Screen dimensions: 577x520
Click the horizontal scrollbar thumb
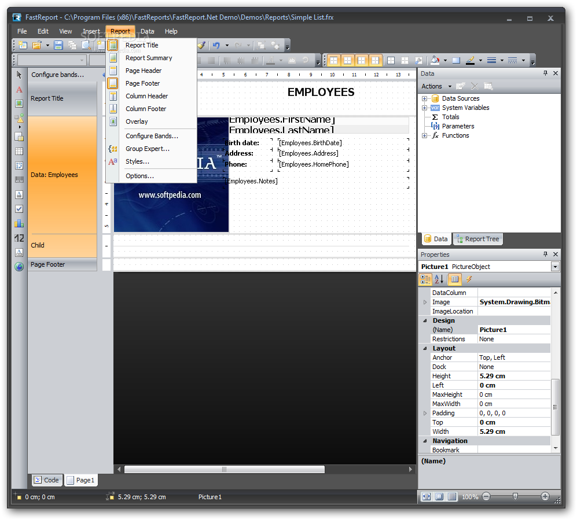pyautogui.click(x=225, y=469)
